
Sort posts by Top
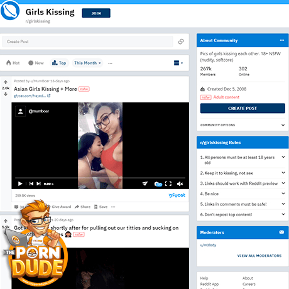(59, 63)
